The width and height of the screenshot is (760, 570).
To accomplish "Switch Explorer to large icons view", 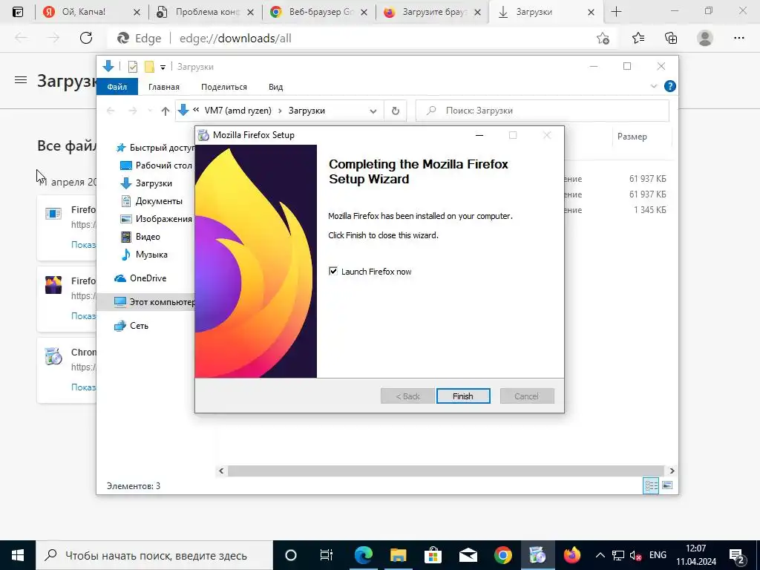I will coord(667,485).
